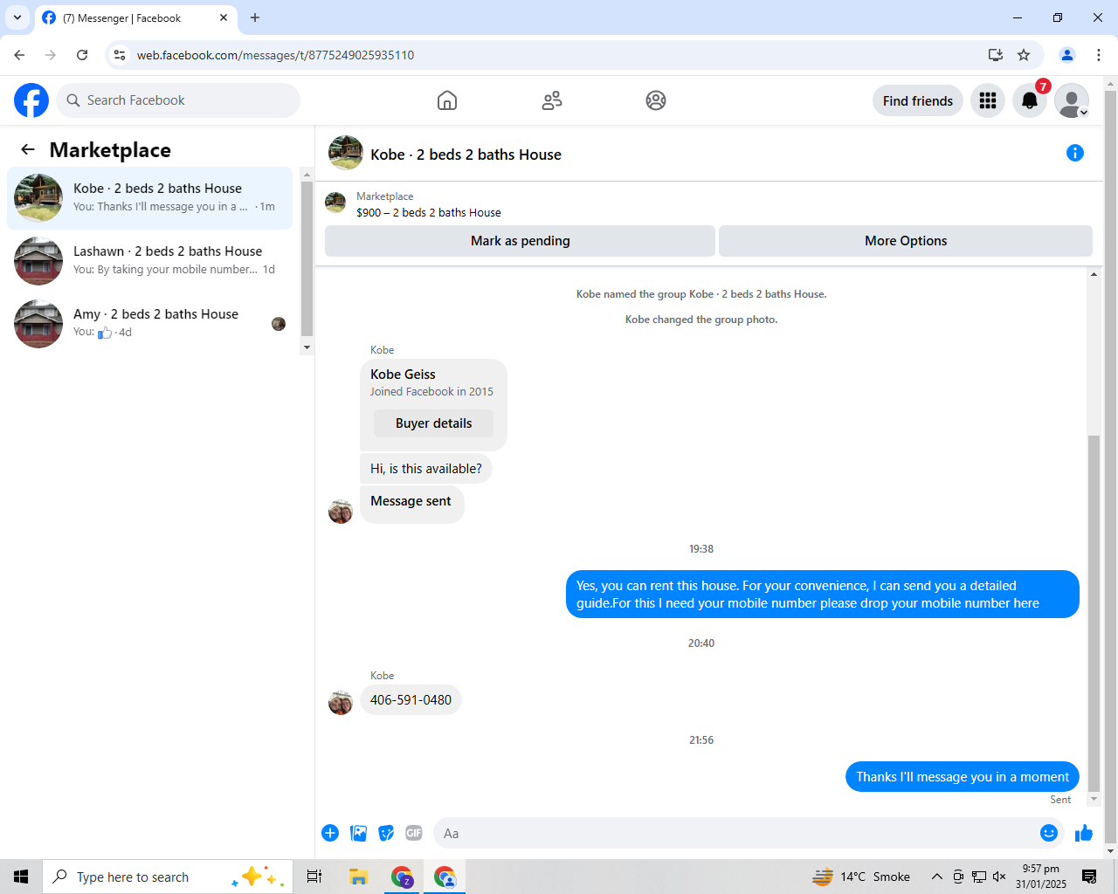
Task: Click Mark as pending button
Action: [520, 241]
